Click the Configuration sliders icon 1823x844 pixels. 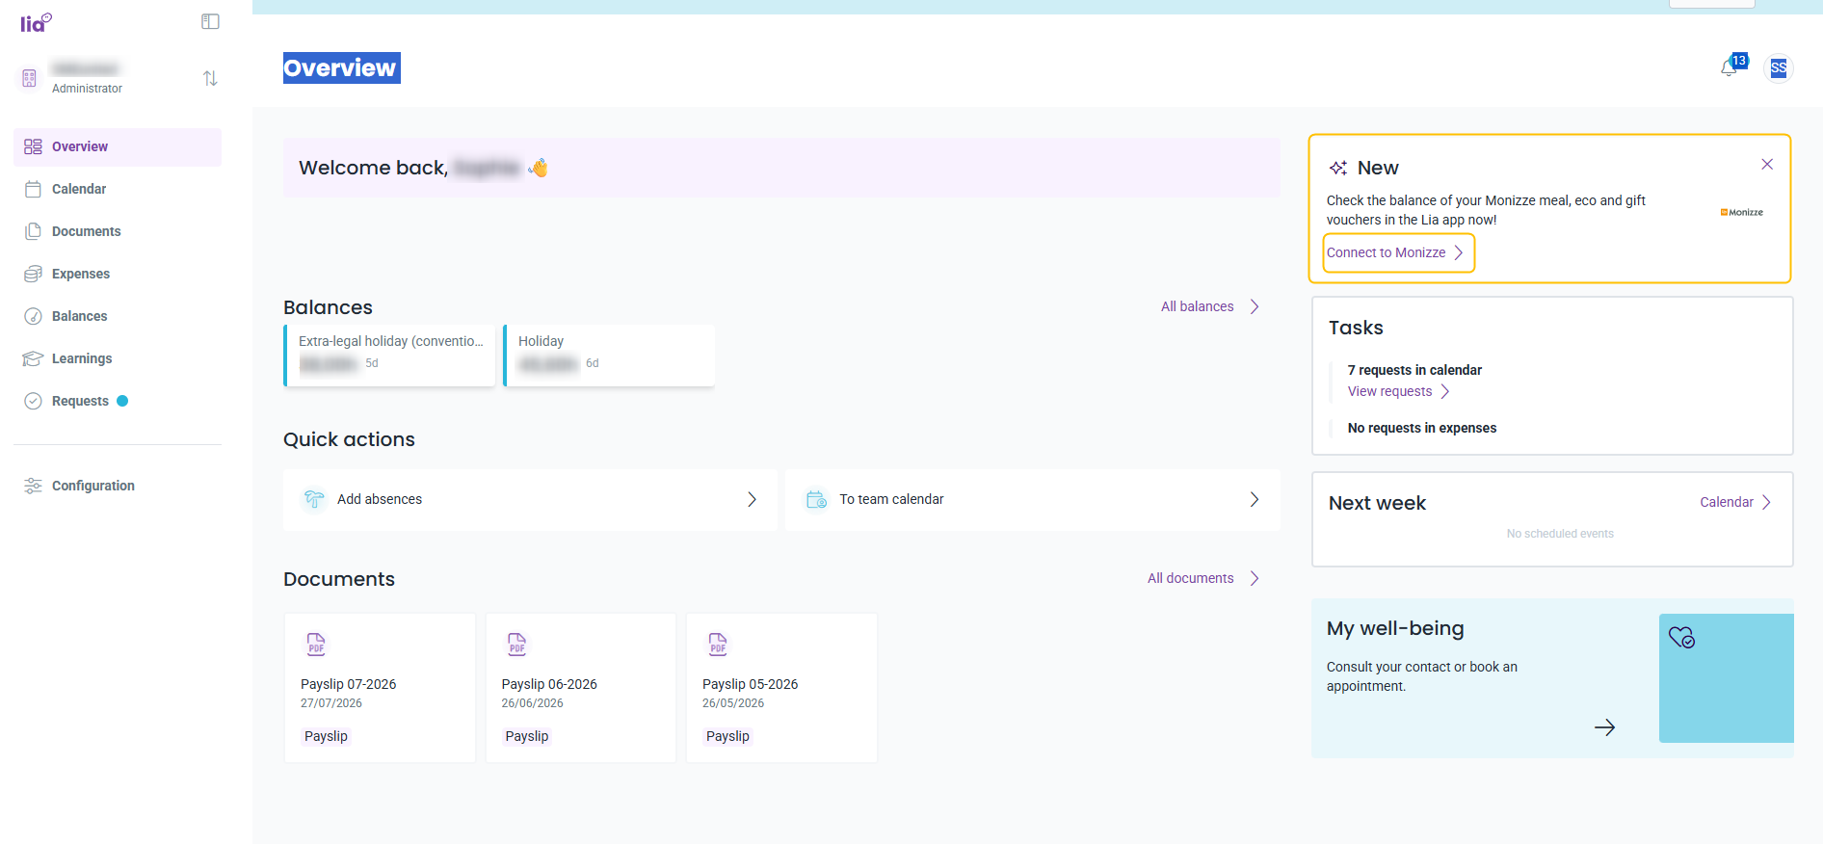coord(33,486)
